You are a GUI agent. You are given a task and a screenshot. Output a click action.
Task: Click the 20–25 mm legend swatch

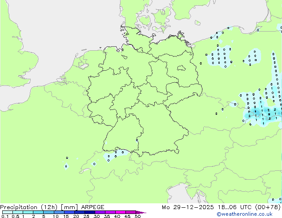[x=79, y=212]
